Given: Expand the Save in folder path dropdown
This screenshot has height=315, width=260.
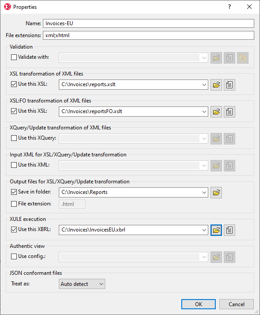Looking at the screenshot, I should pyautogui.click(x=204, y=193).
